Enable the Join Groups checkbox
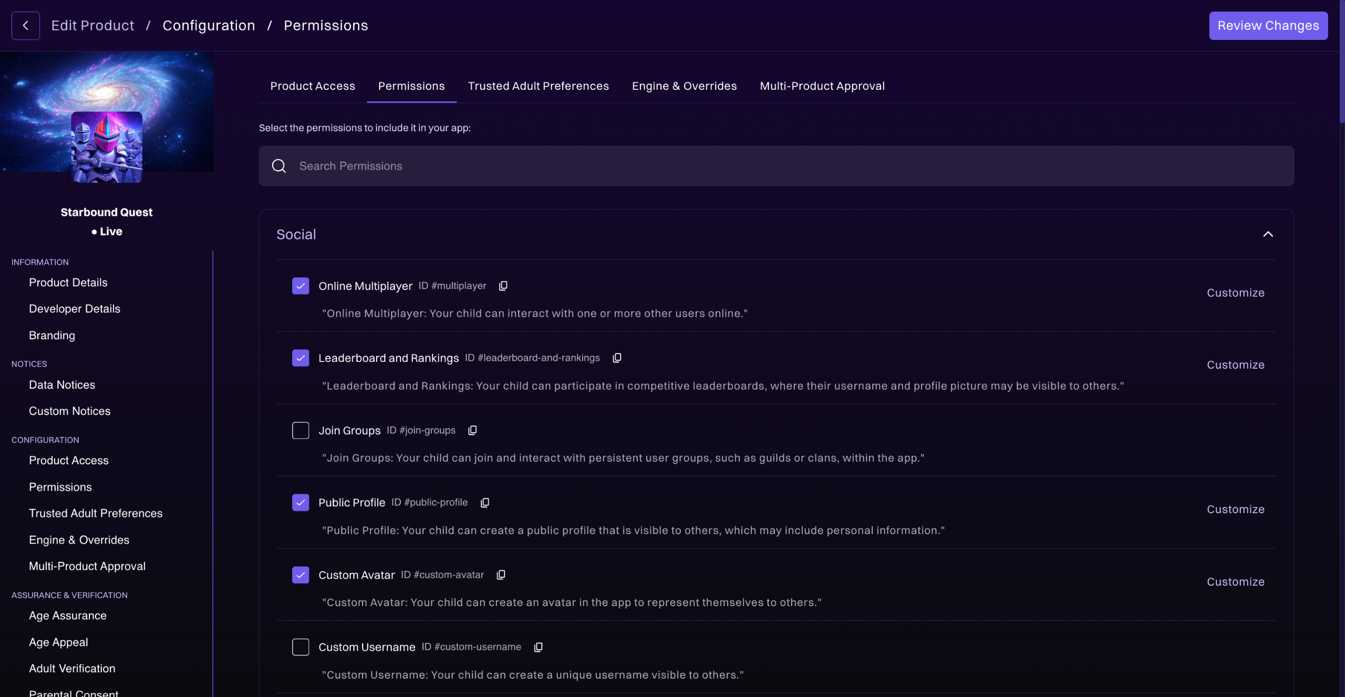The image size is (1345, 697). coord(301,430)
